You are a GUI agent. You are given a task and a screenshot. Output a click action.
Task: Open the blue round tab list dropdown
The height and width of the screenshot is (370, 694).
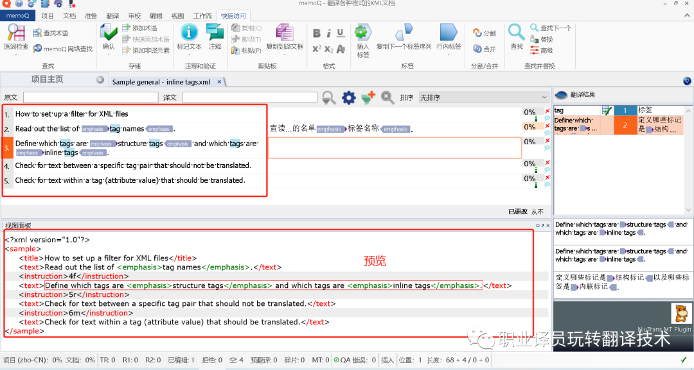687,81
